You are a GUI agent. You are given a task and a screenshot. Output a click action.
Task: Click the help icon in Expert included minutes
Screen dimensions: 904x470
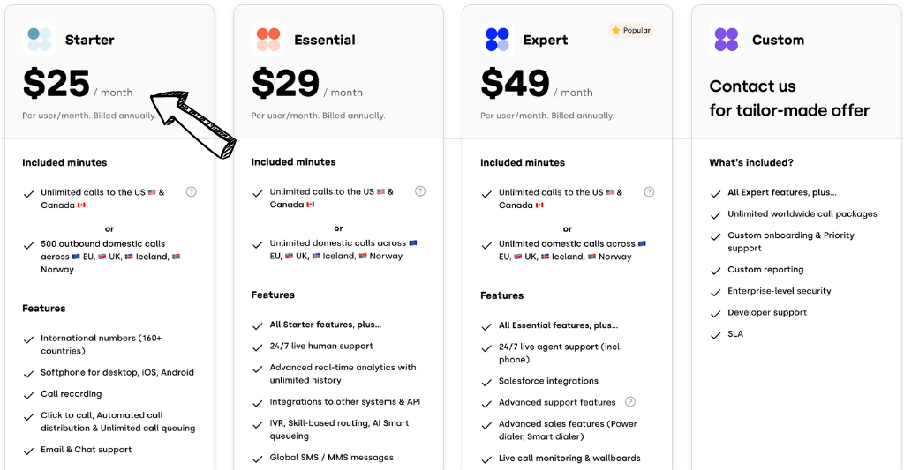[649, 191]
